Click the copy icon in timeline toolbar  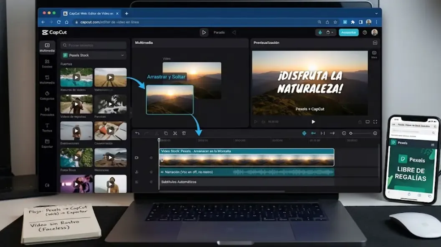(x=166, y=133)
